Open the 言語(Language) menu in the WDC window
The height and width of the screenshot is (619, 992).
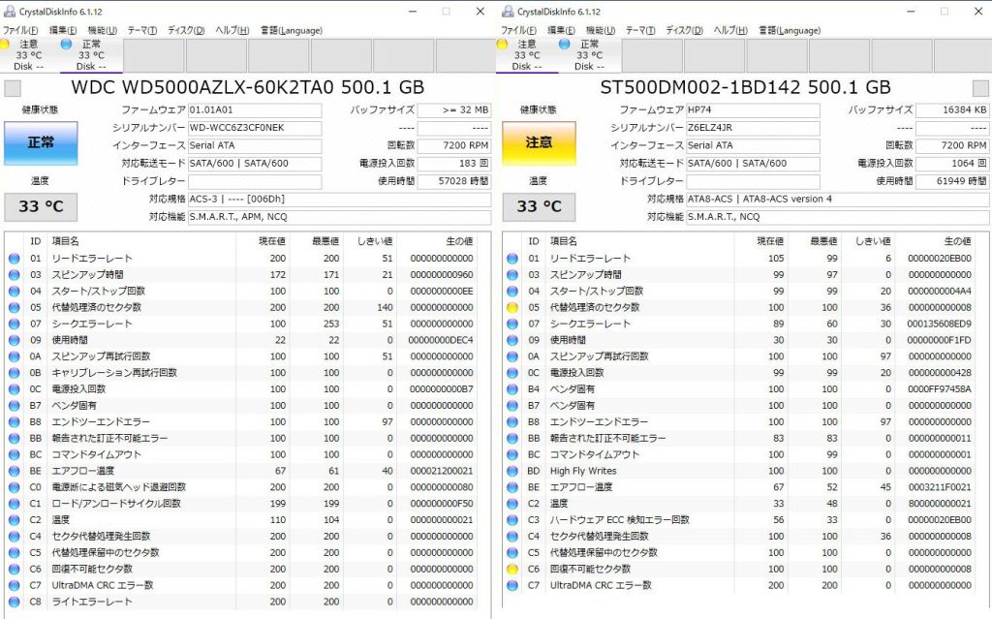291,30
